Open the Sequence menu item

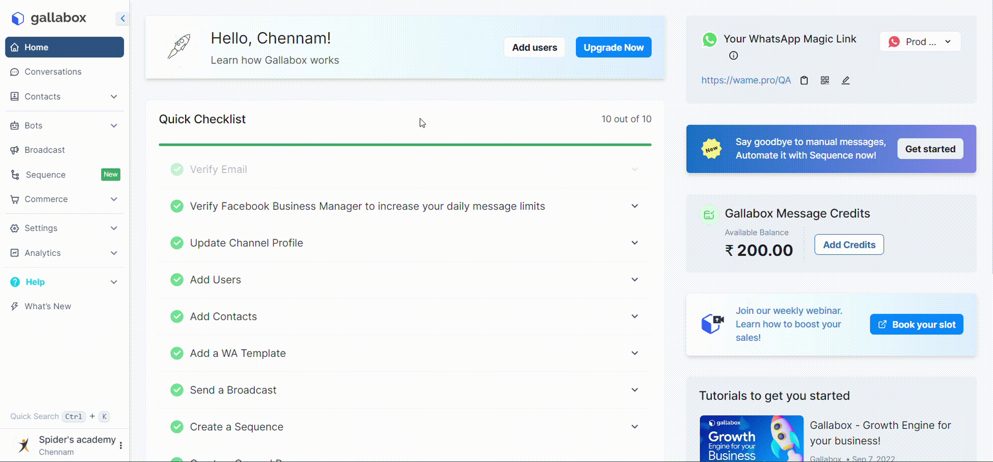[65, 174]
